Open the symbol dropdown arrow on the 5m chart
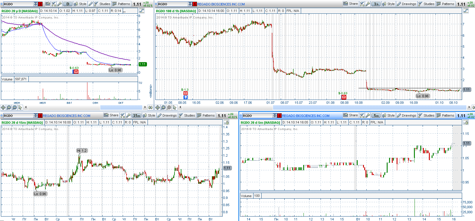 275,116
